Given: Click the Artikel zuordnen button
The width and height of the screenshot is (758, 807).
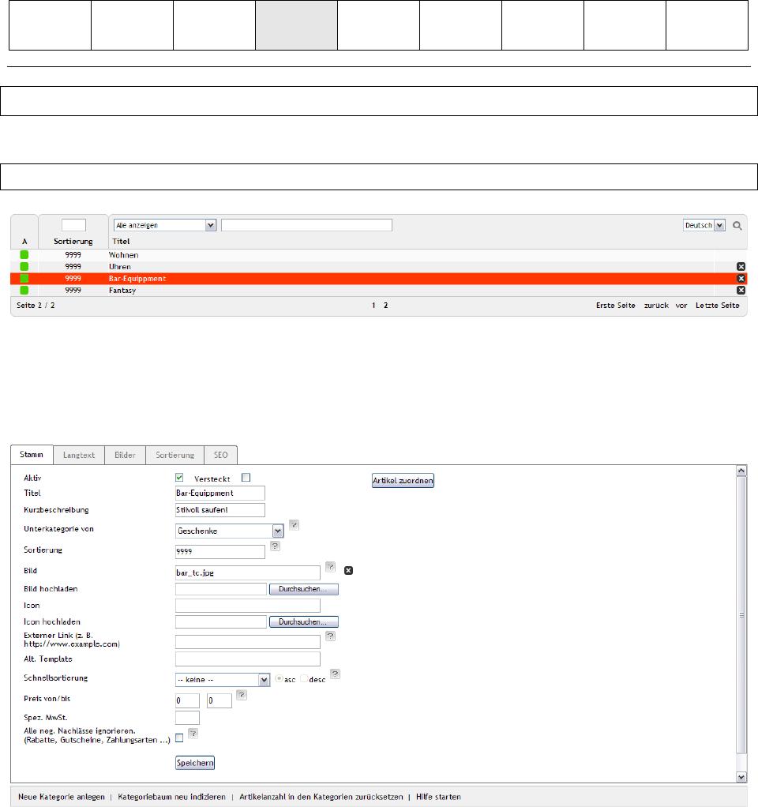Looking at the screenshot, I should (403, 481).
